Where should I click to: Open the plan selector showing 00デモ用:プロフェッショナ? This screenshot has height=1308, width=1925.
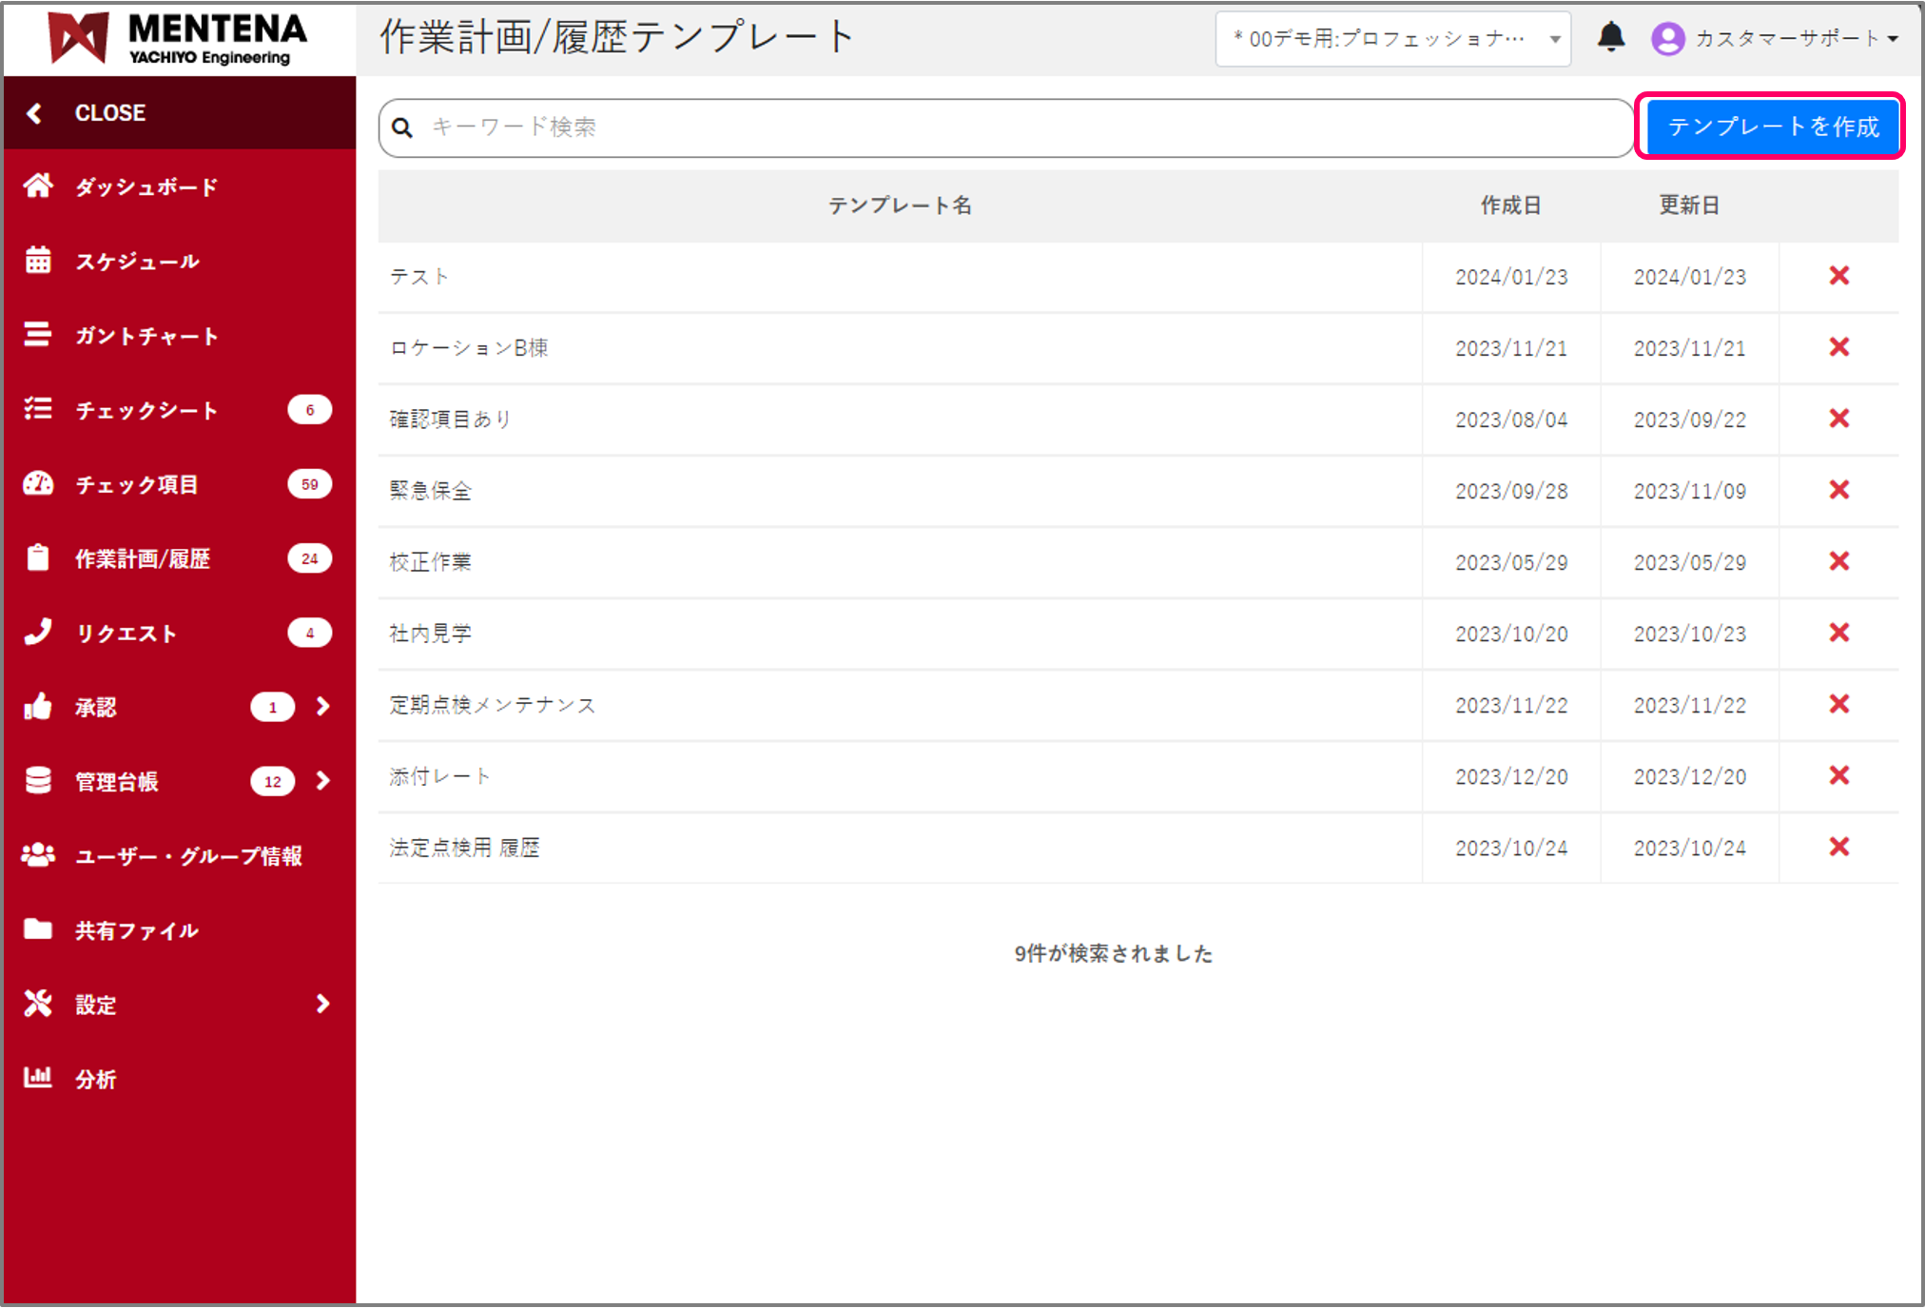(1392, 38)
